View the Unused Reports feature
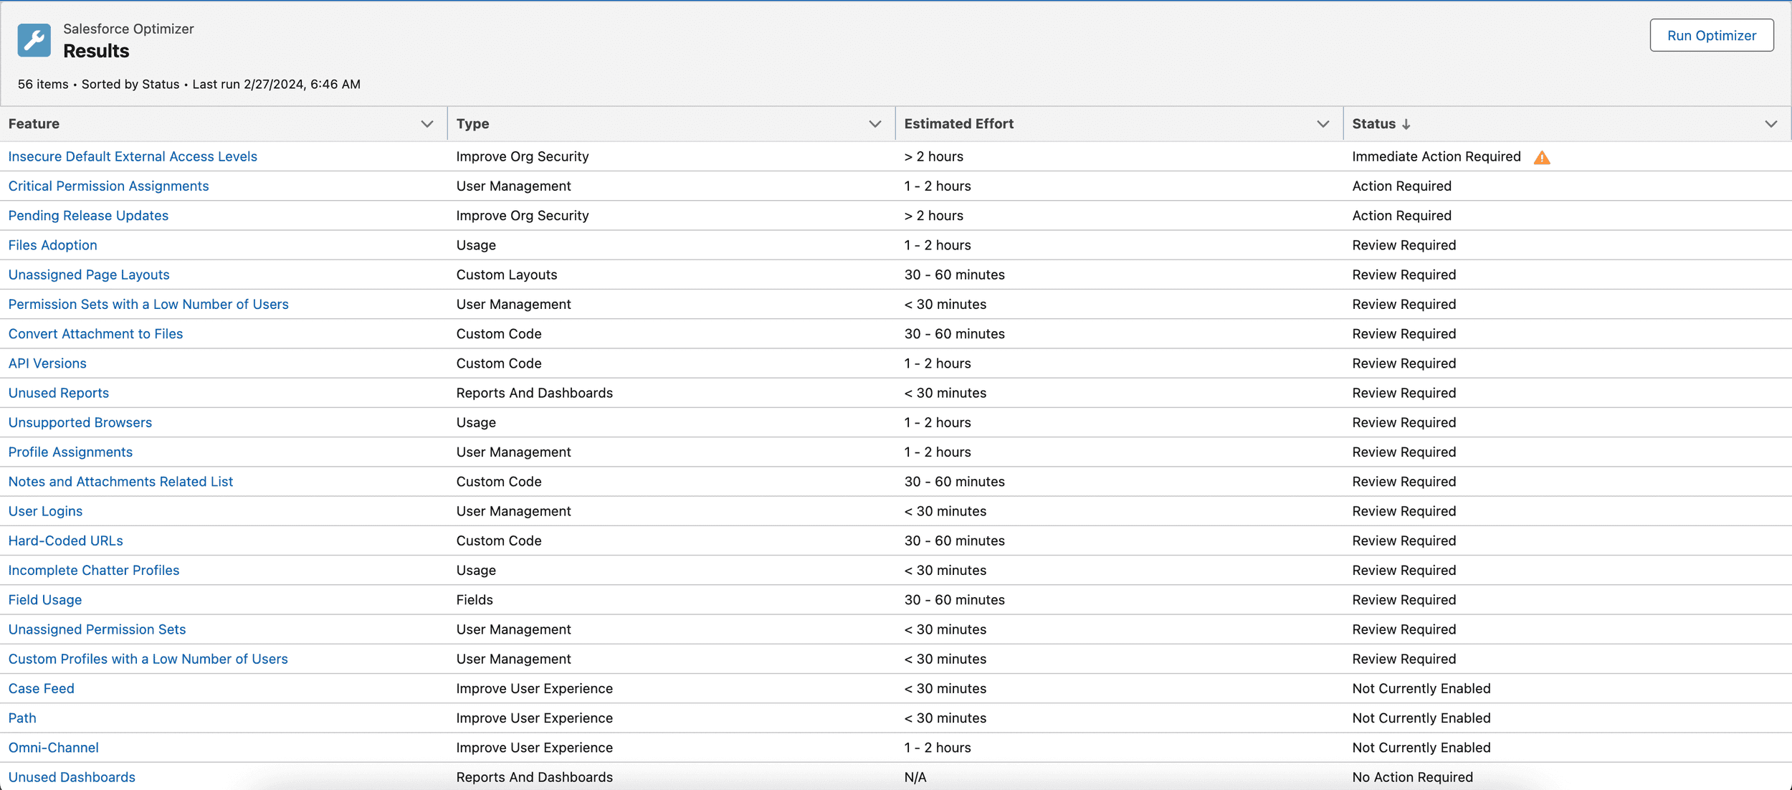This screenshot has height=790, width=1792. [58, 393]
